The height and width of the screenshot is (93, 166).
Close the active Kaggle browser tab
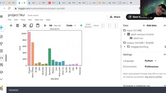(24, 3)
